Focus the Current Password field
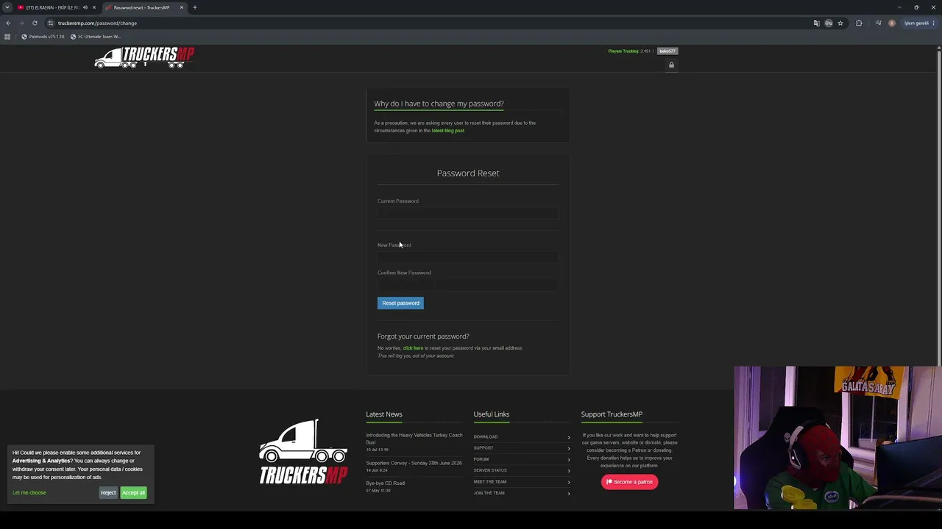This screenshot has width=942, height=529. tap(467, 213)
